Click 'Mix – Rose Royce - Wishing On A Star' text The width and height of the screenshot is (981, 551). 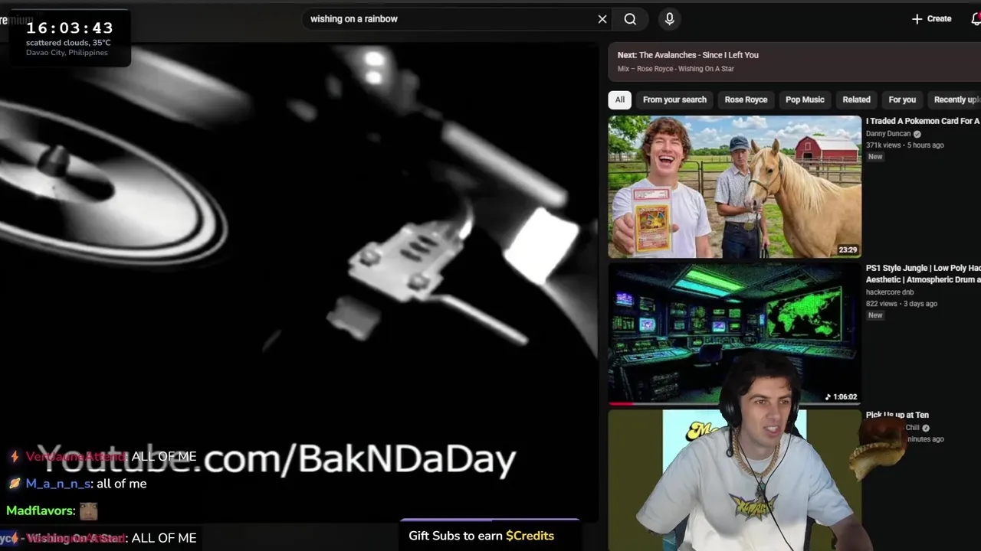676,69
